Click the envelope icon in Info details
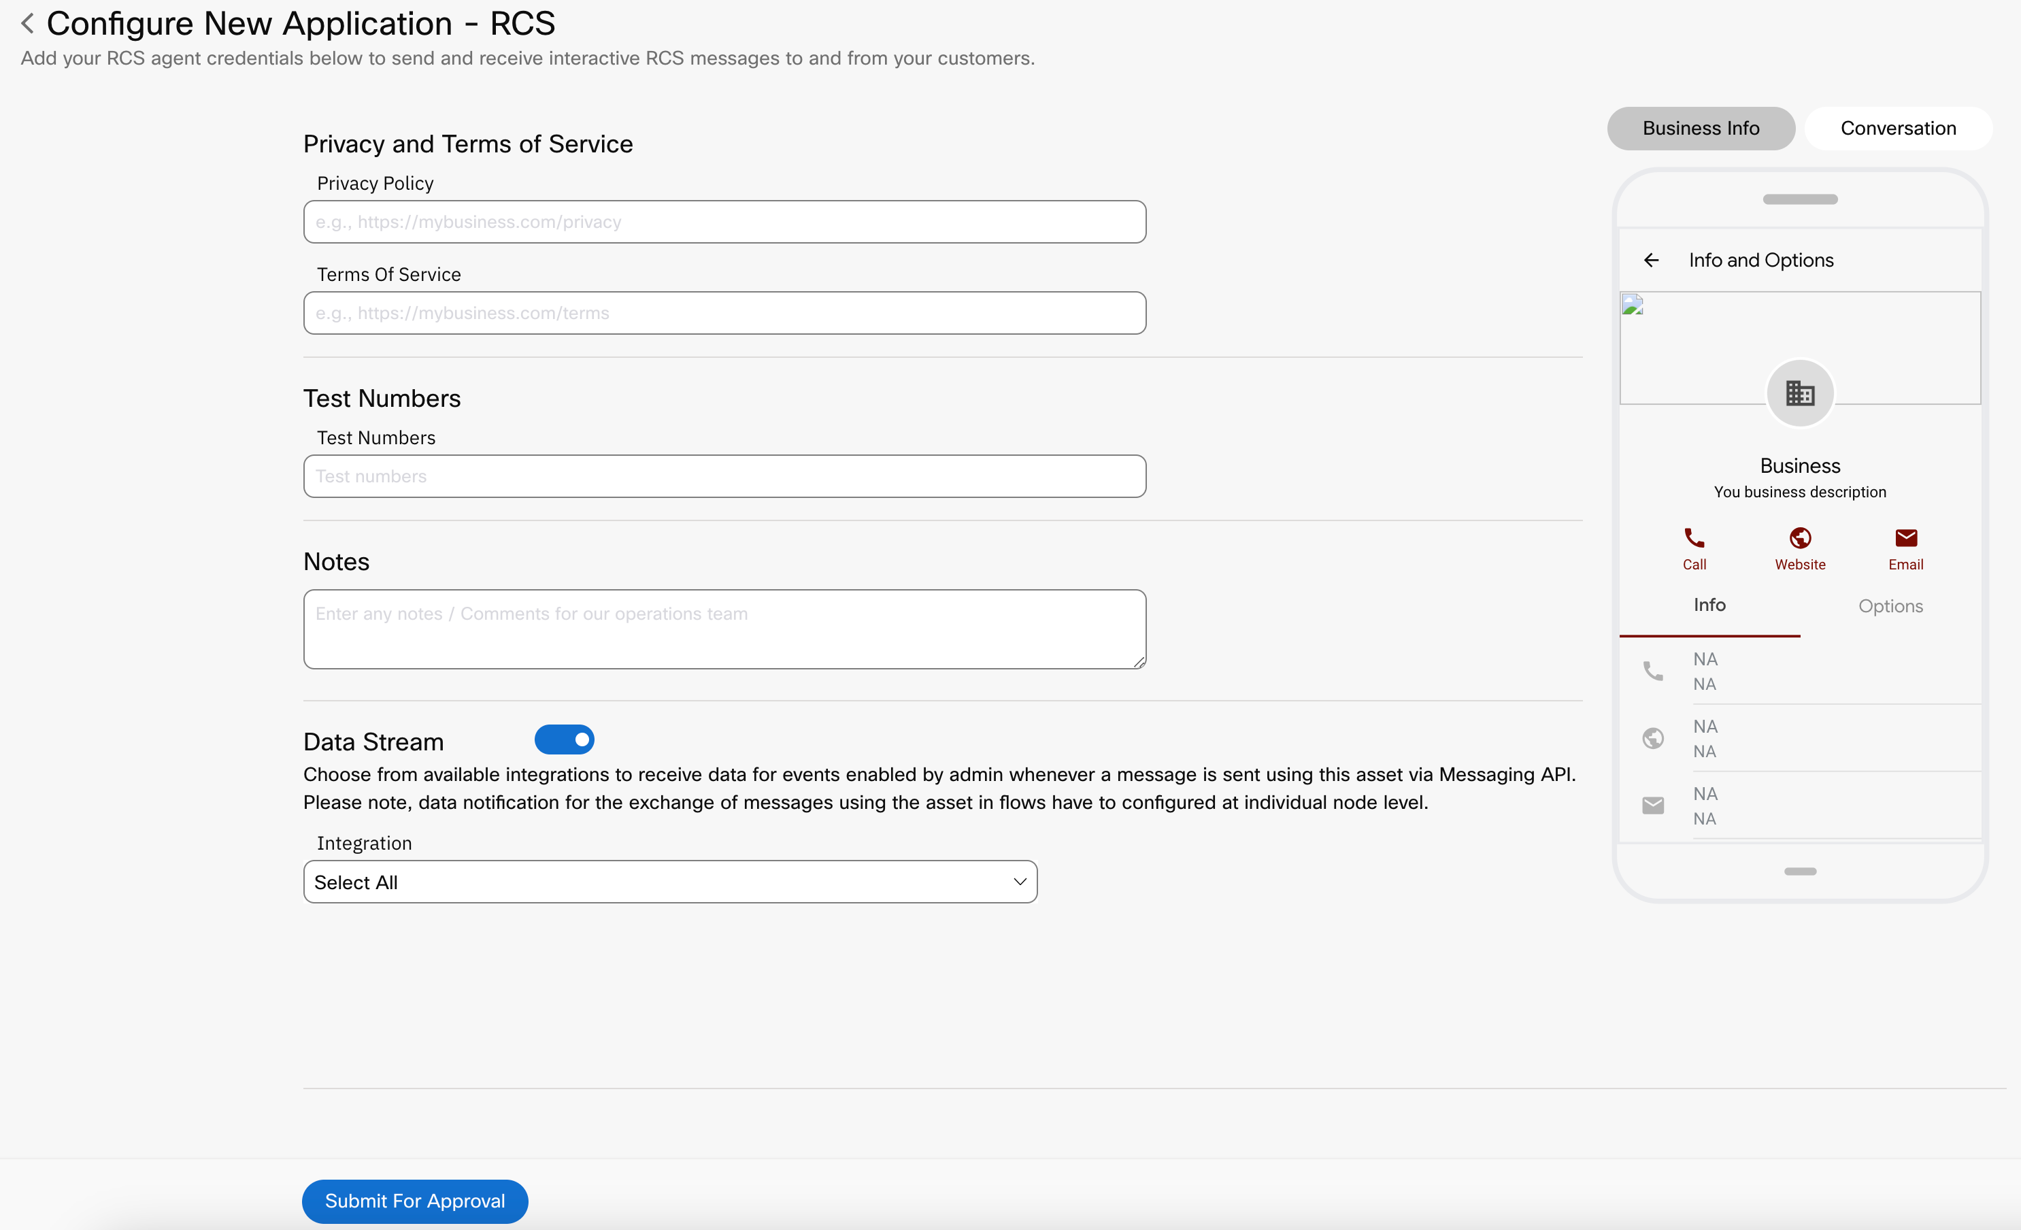 point(1653,804)
